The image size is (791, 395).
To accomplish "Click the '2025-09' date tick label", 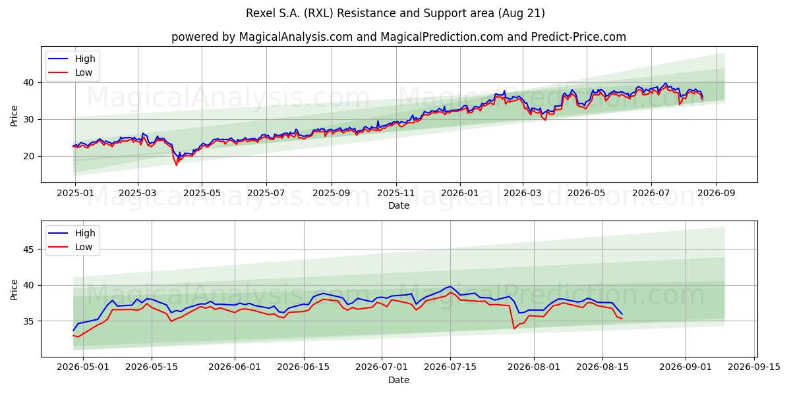I will [x=331, y=194].
